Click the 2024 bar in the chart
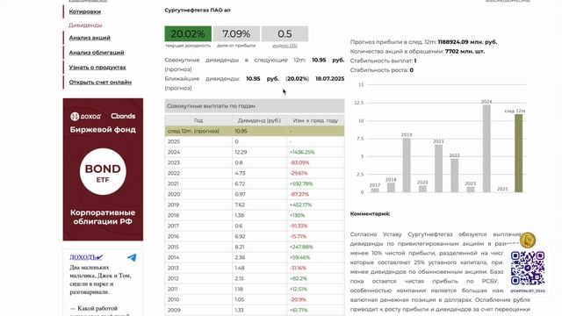This screenshot has height=316, width=562. (486, 148)
